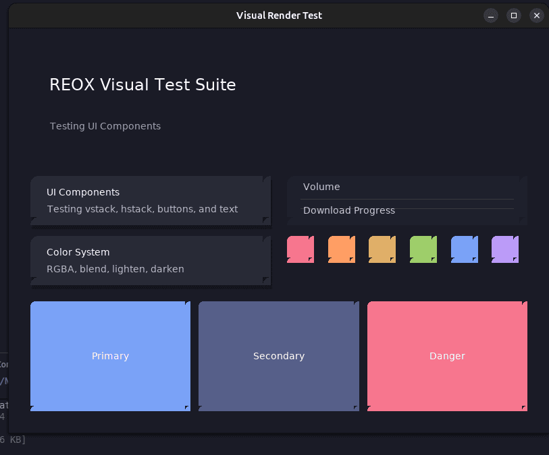Viewport: 549px width, 455px height.
Task: Choose the green color swatch
Action: pyautogui.click(x=423, y=249)
